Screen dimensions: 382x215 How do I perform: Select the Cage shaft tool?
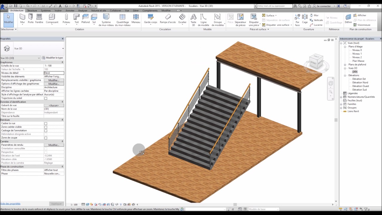[x=305, y=19]
